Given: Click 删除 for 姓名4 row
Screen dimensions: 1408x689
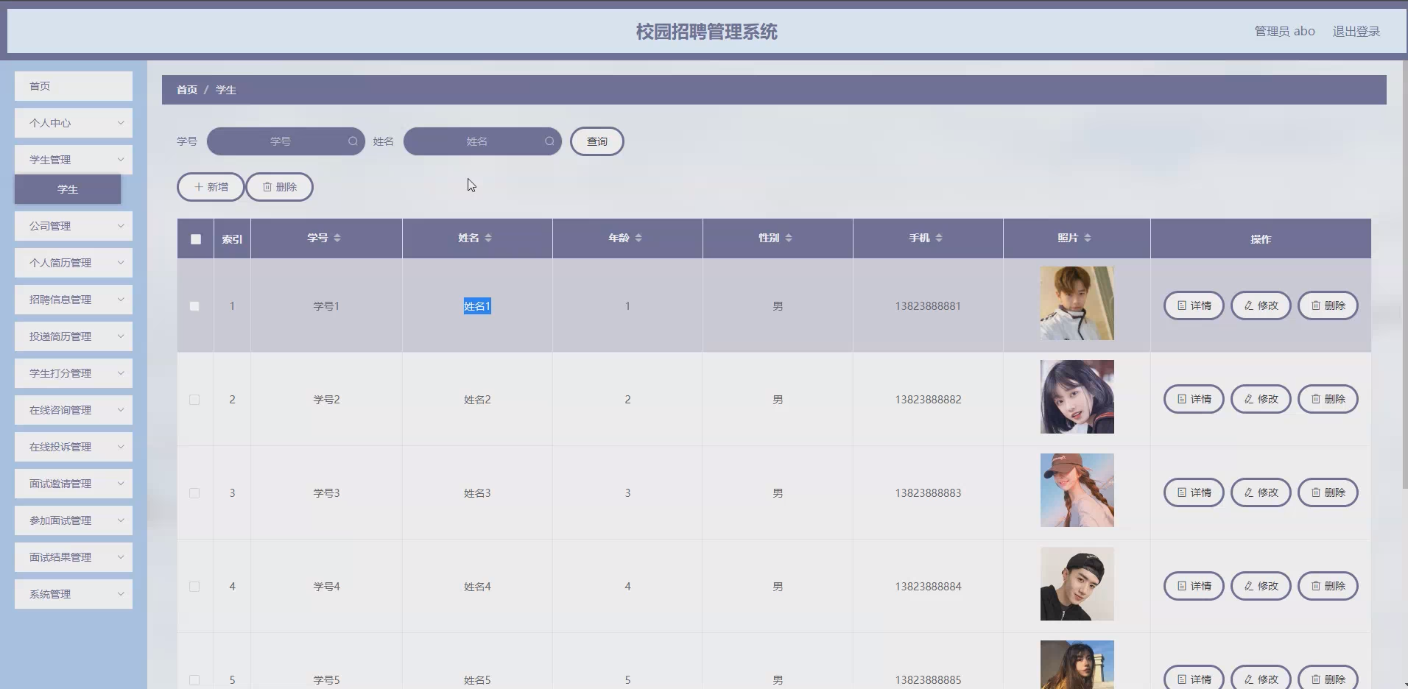Looking at the screenshot, I should (x=1328, y=586).
